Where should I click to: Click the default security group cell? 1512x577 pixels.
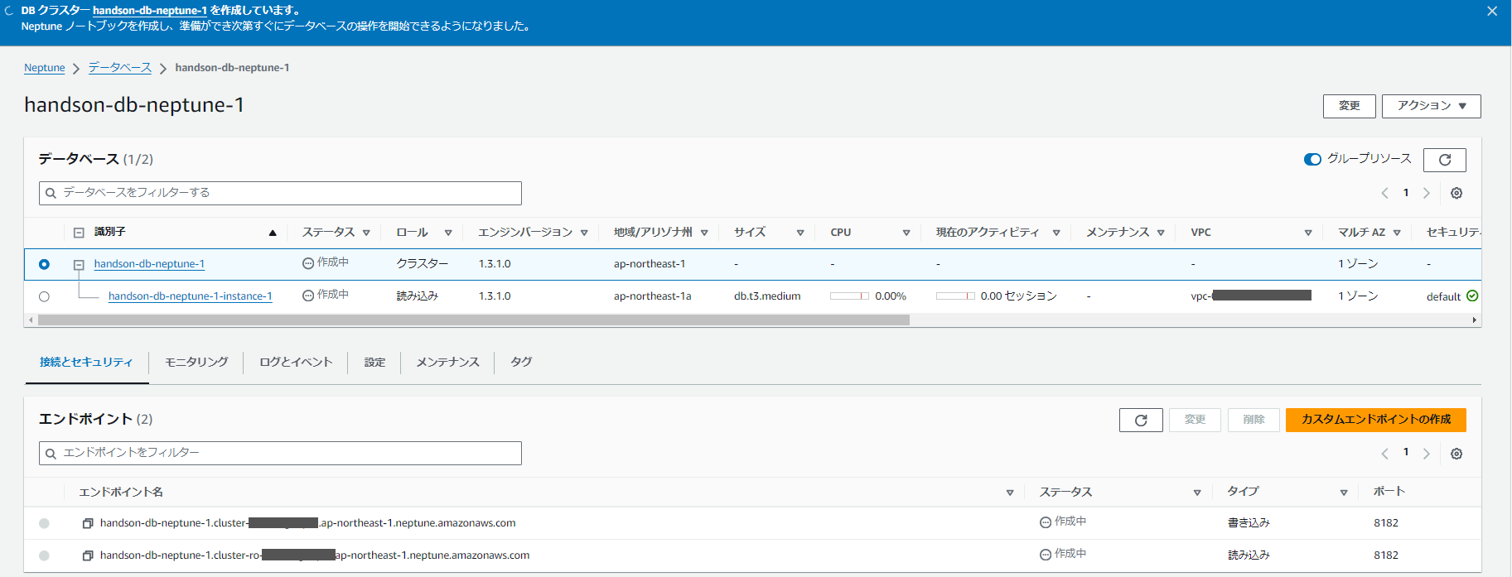coord(1443,296)
